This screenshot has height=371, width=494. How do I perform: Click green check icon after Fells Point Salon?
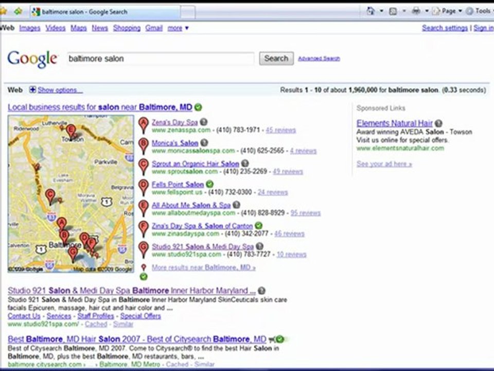click(x=209, y=184)
